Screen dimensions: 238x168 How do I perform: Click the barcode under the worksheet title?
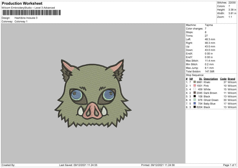[x=31, y=13]
